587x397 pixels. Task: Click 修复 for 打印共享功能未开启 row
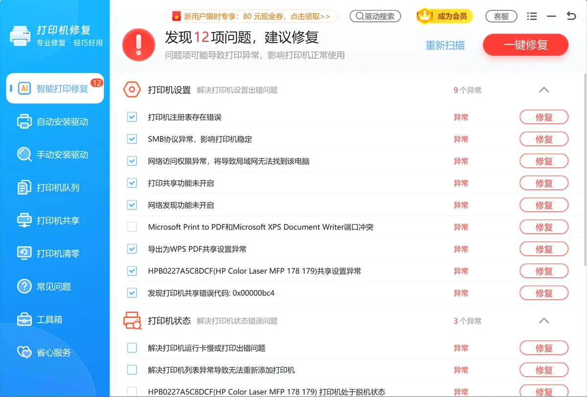tap(544, 183)
